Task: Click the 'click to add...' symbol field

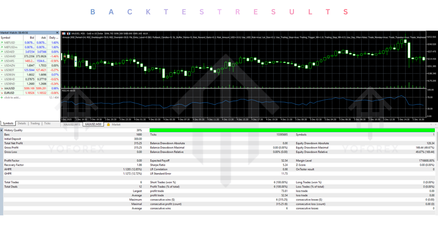Action: (12, 98)
